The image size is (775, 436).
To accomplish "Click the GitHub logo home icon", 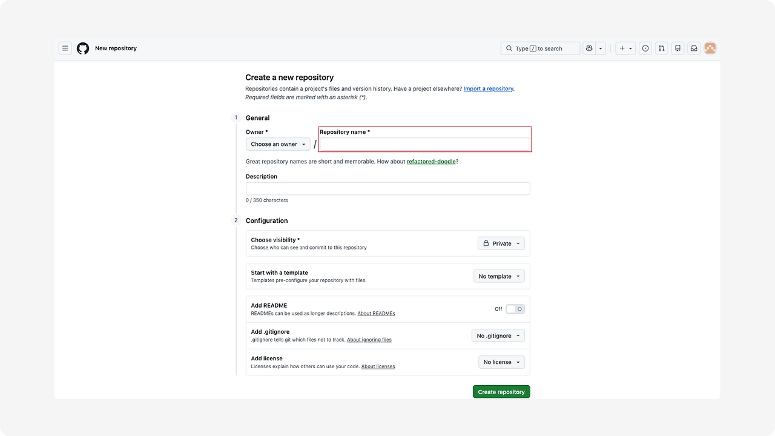I will tap(83, 48).
